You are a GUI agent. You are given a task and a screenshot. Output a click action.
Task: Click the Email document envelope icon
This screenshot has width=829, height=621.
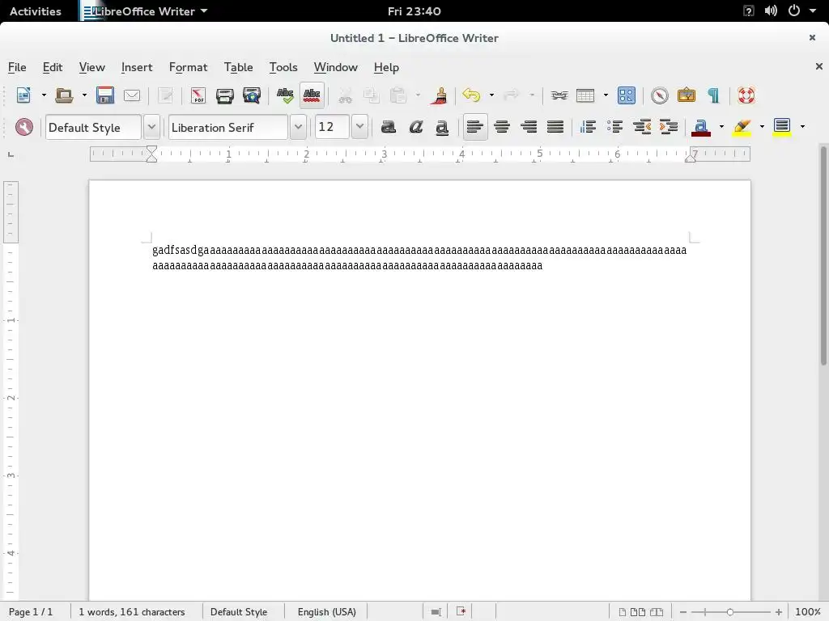coord(132,95)
